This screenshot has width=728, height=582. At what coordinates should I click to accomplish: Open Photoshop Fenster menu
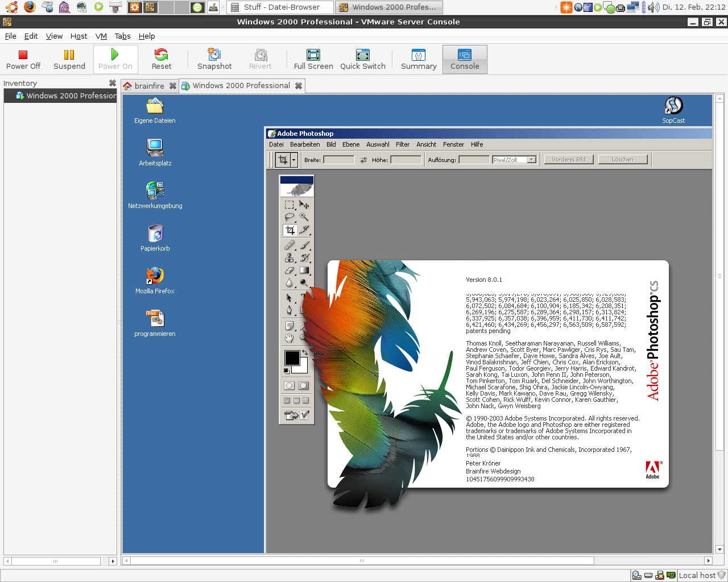pos(453,144)
